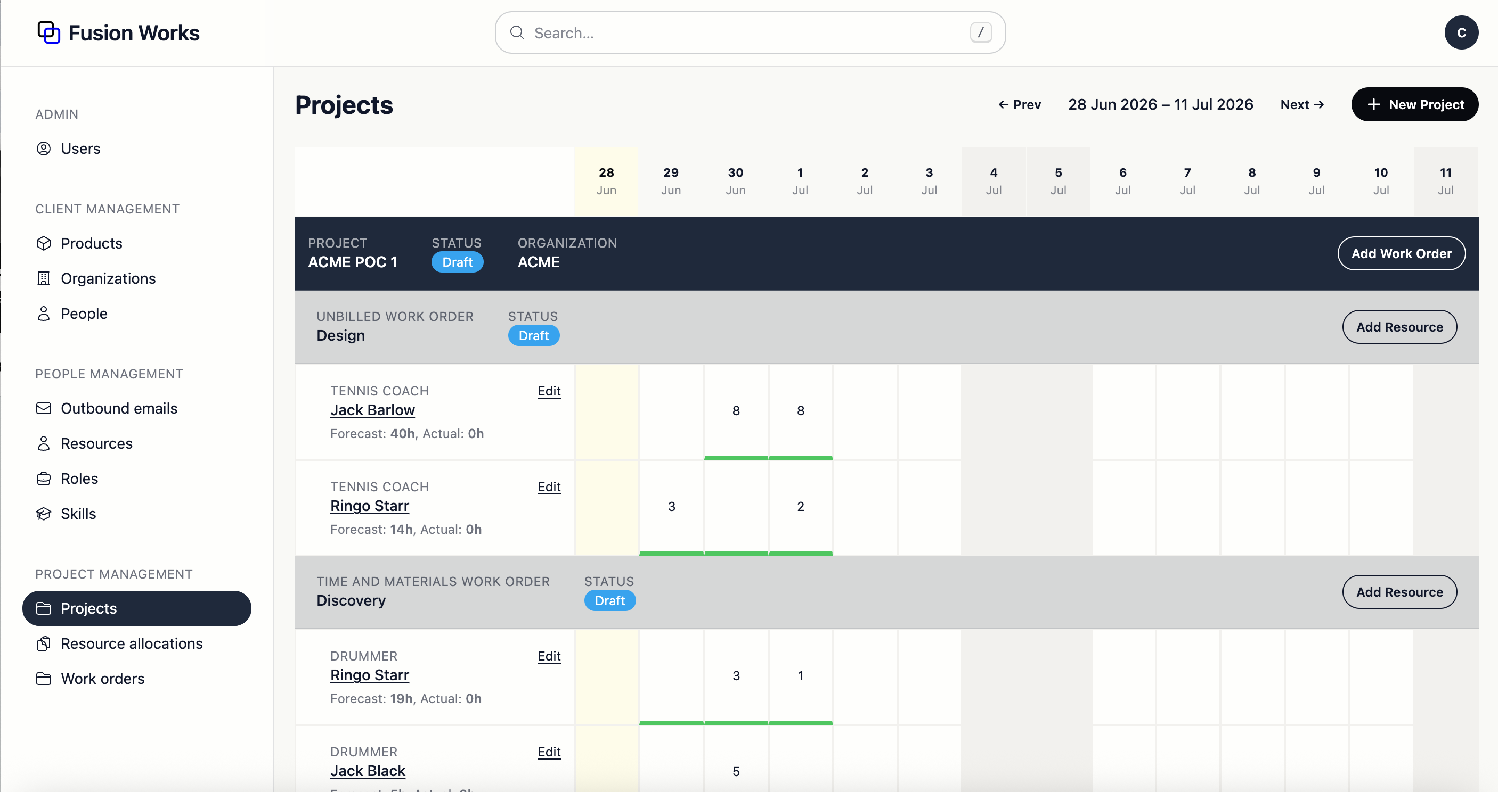Click Ringo Starr's 29 Jun cell showing 3
Viewport: 1498px width, 792px height.
tap(671, 507)
